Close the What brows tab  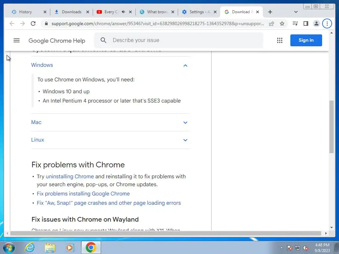pyautogui.click(x=173, y=12)
